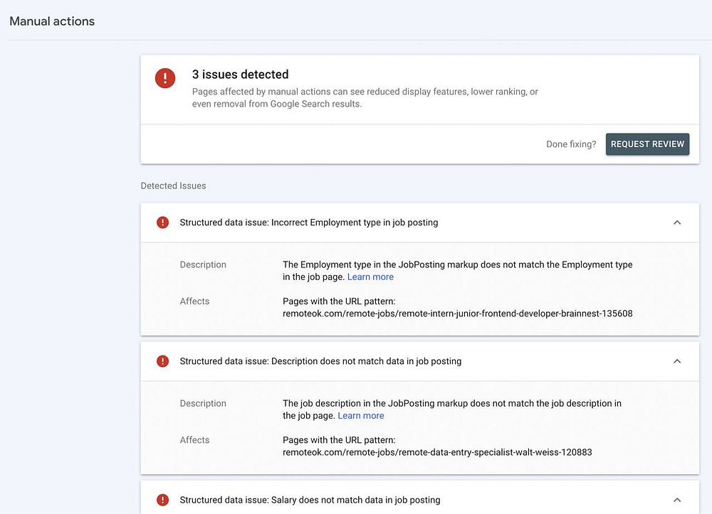Screen dimensions: 712x514
Task: Click error icon for Description mismatch issue
Action: (x=163, y=361)
